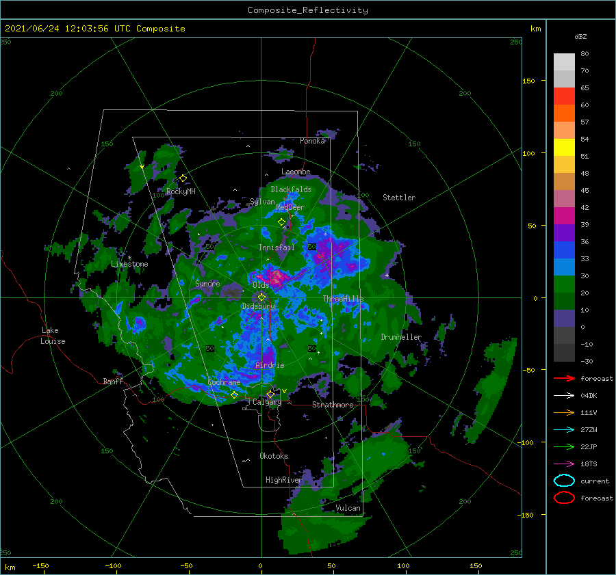Pick the yellow diamond marker below Cochrane

[x=234, y=395]
